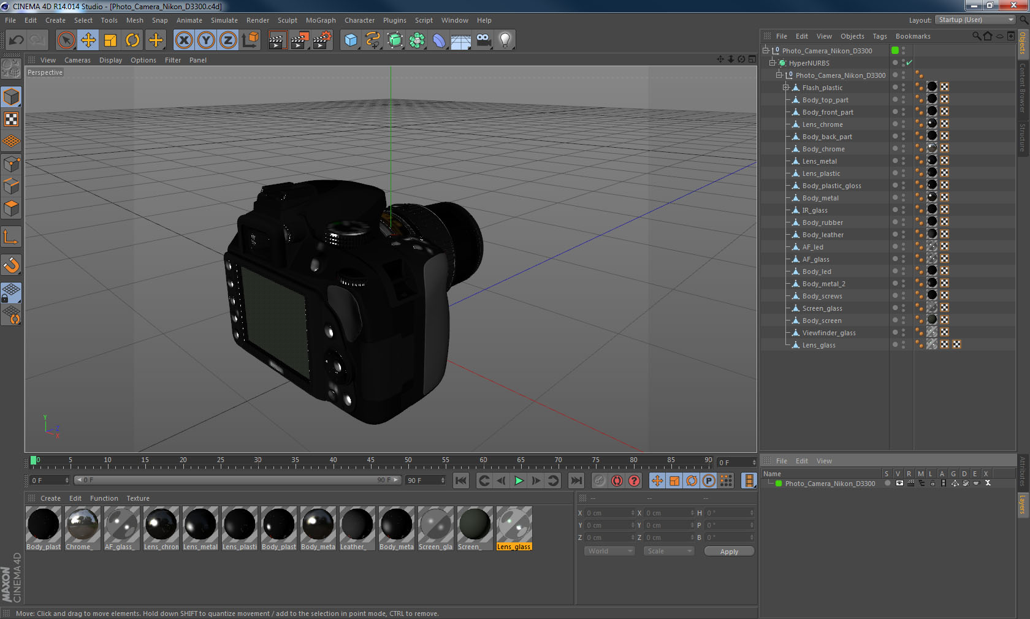Viewport: 1030px width, 619px height.
Task: Open the Array modeling objects icon
Action: (x=417, y=40)
